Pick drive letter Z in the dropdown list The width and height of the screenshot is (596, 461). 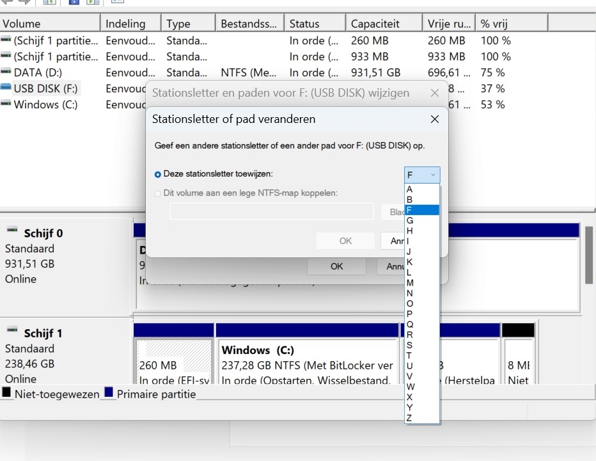(409, 418)
